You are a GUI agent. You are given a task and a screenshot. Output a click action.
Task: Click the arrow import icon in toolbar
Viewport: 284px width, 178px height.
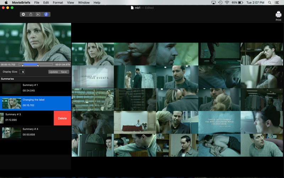click(x=23, y=14)
